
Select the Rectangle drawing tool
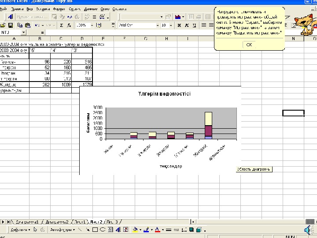click(95, 230)
